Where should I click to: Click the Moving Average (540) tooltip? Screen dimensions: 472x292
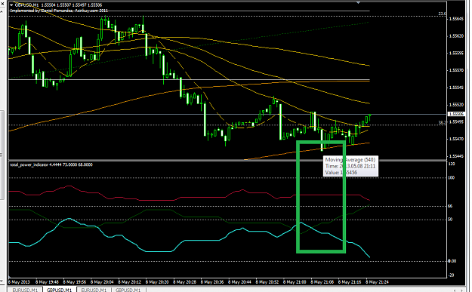pos(350,166)
